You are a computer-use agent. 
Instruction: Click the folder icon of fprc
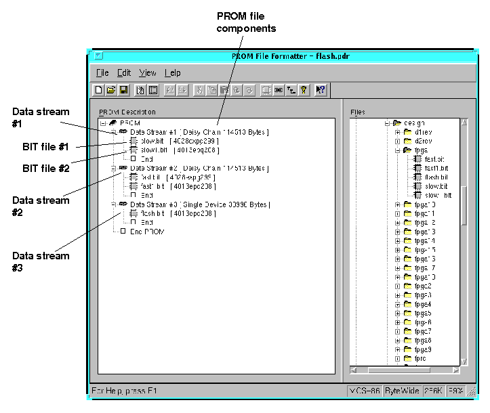(x=407, y=358)
